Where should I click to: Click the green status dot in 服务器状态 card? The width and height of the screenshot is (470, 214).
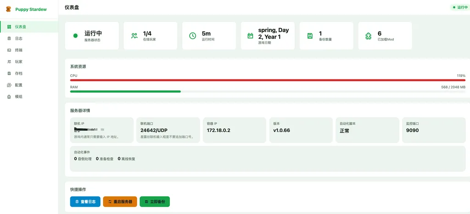75,36
